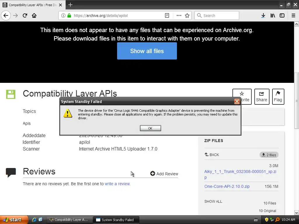The image size is (299, 224).
Task: Open the Firefox home page
Action: point(34,15)
